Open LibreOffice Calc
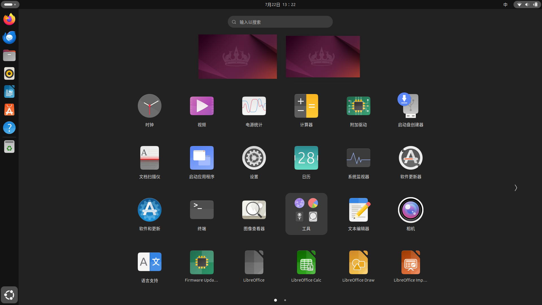This screenshot has height=305, width=542. (x=306, y=263)
